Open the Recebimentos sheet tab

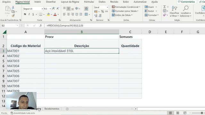click(x=52, y=109)
